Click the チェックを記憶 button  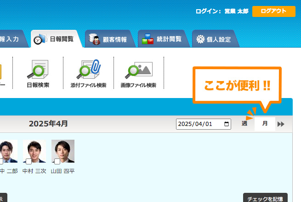coord(265,197)
